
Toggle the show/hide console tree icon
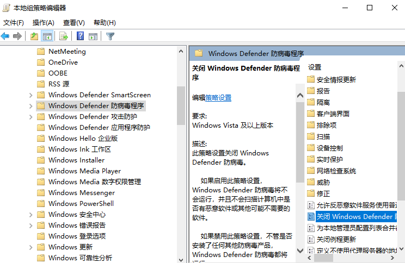(x=47, y=36)
